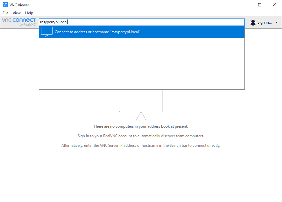This screenshot has width=282, height=202.
Task: Click the "VNC Viewer" window title text
Action: (19, 5)
